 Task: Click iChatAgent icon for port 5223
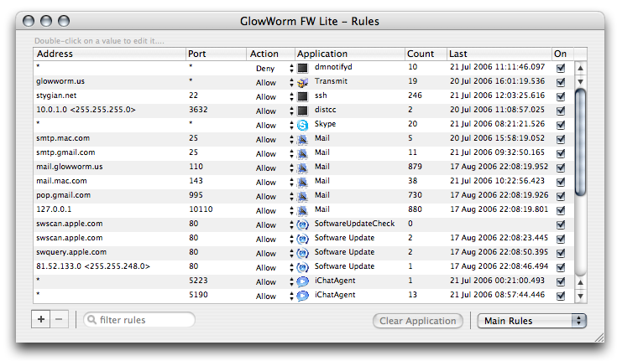303,281
